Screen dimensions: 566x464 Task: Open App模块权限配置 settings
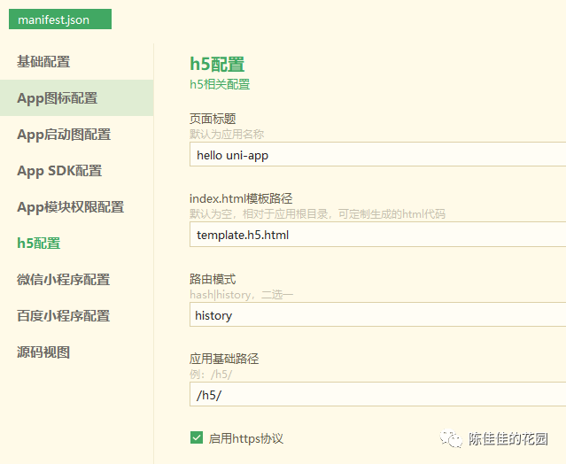(70, 207)
